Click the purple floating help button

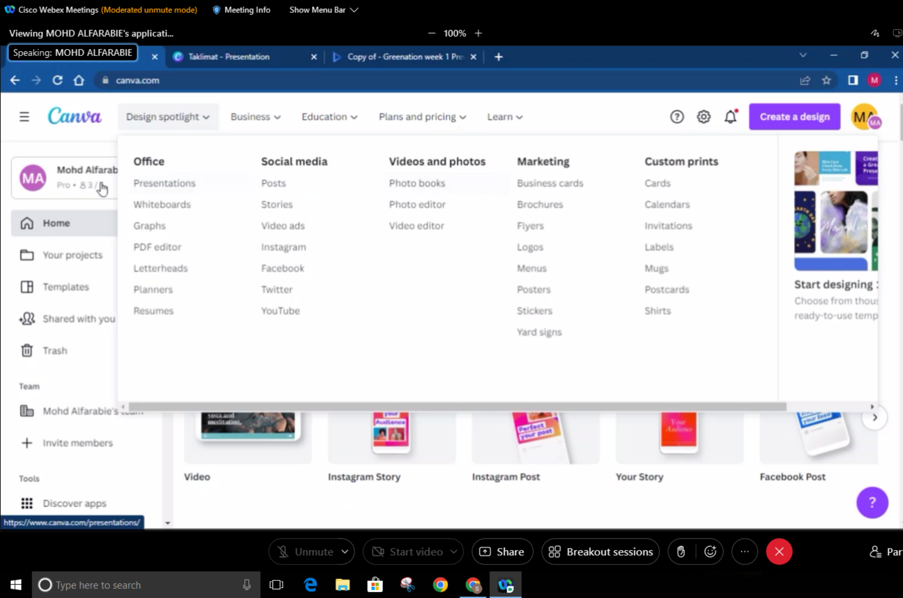click(872, 502)
